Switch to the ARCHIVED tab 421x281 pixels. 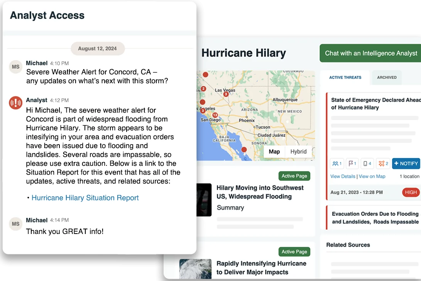click(386, 77)
